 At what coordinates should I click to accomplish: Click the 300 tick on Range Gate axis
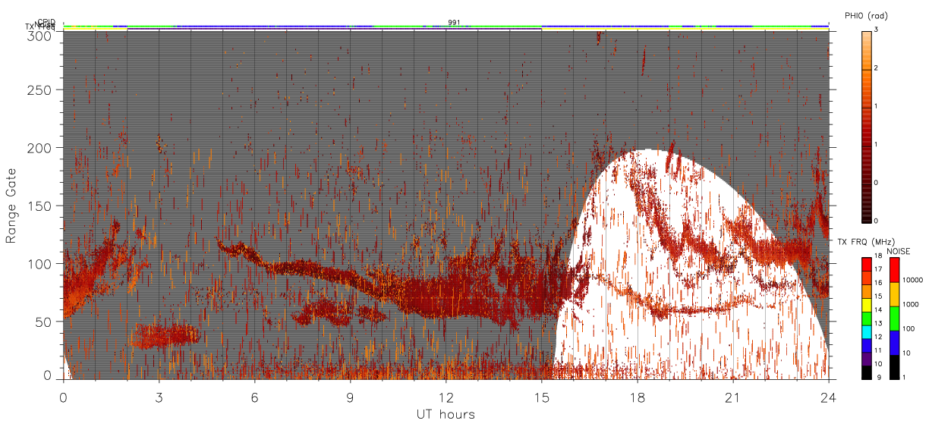tap(40, 35)
